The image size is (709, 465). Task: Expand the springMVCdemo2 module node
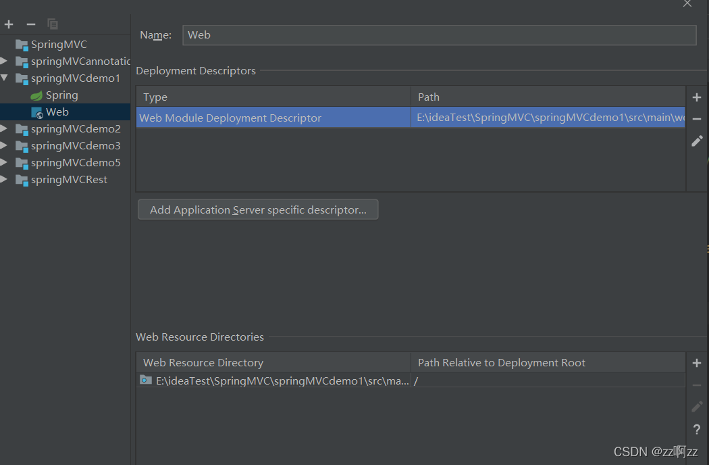3,128
